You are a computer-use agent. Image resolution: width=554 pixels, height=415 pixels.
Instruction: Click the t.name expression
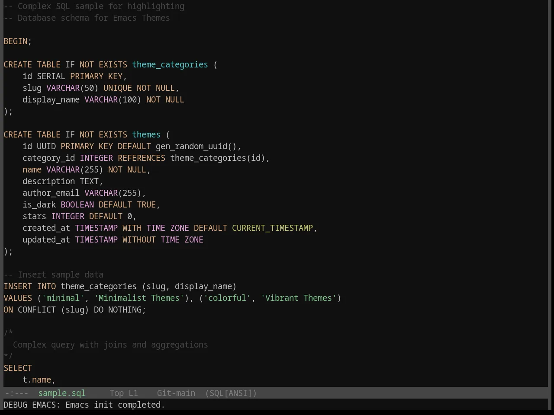point(37,380)
